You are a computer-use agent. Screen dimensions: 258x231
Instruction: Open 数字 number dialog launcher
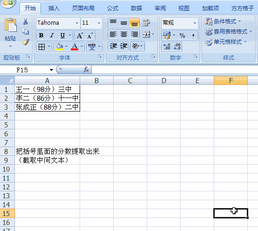tap(196, 57)
